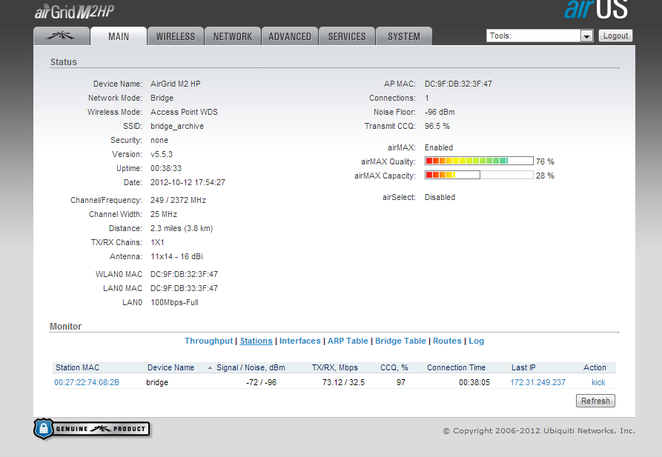Open the NETWORK tab
This screenshot has height=457, width=662.
tap(233, 36)
